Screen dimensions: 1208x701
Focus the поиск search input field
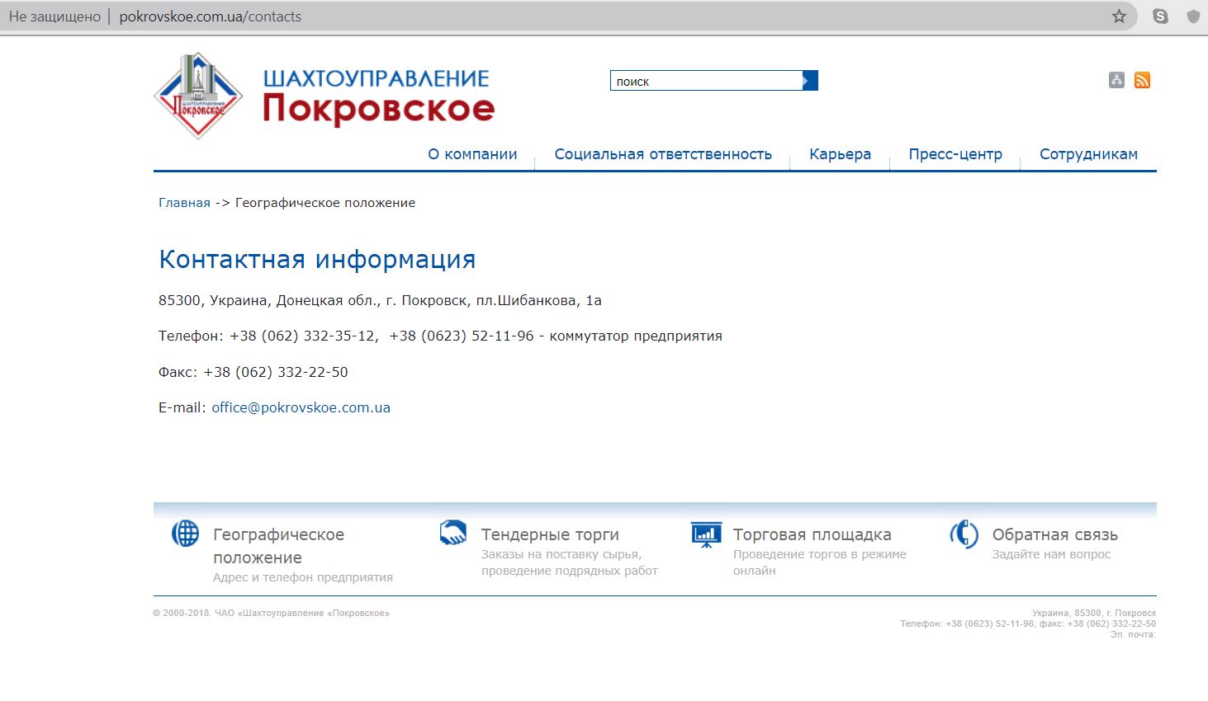click(706, 80)
